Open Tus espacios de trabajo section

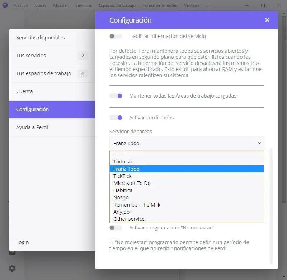tap(52, 73)
